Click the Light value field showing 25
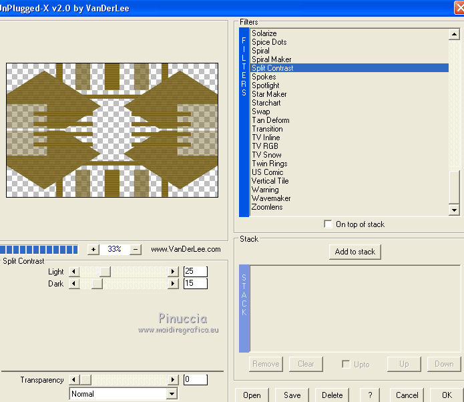 tap(196, 272)
